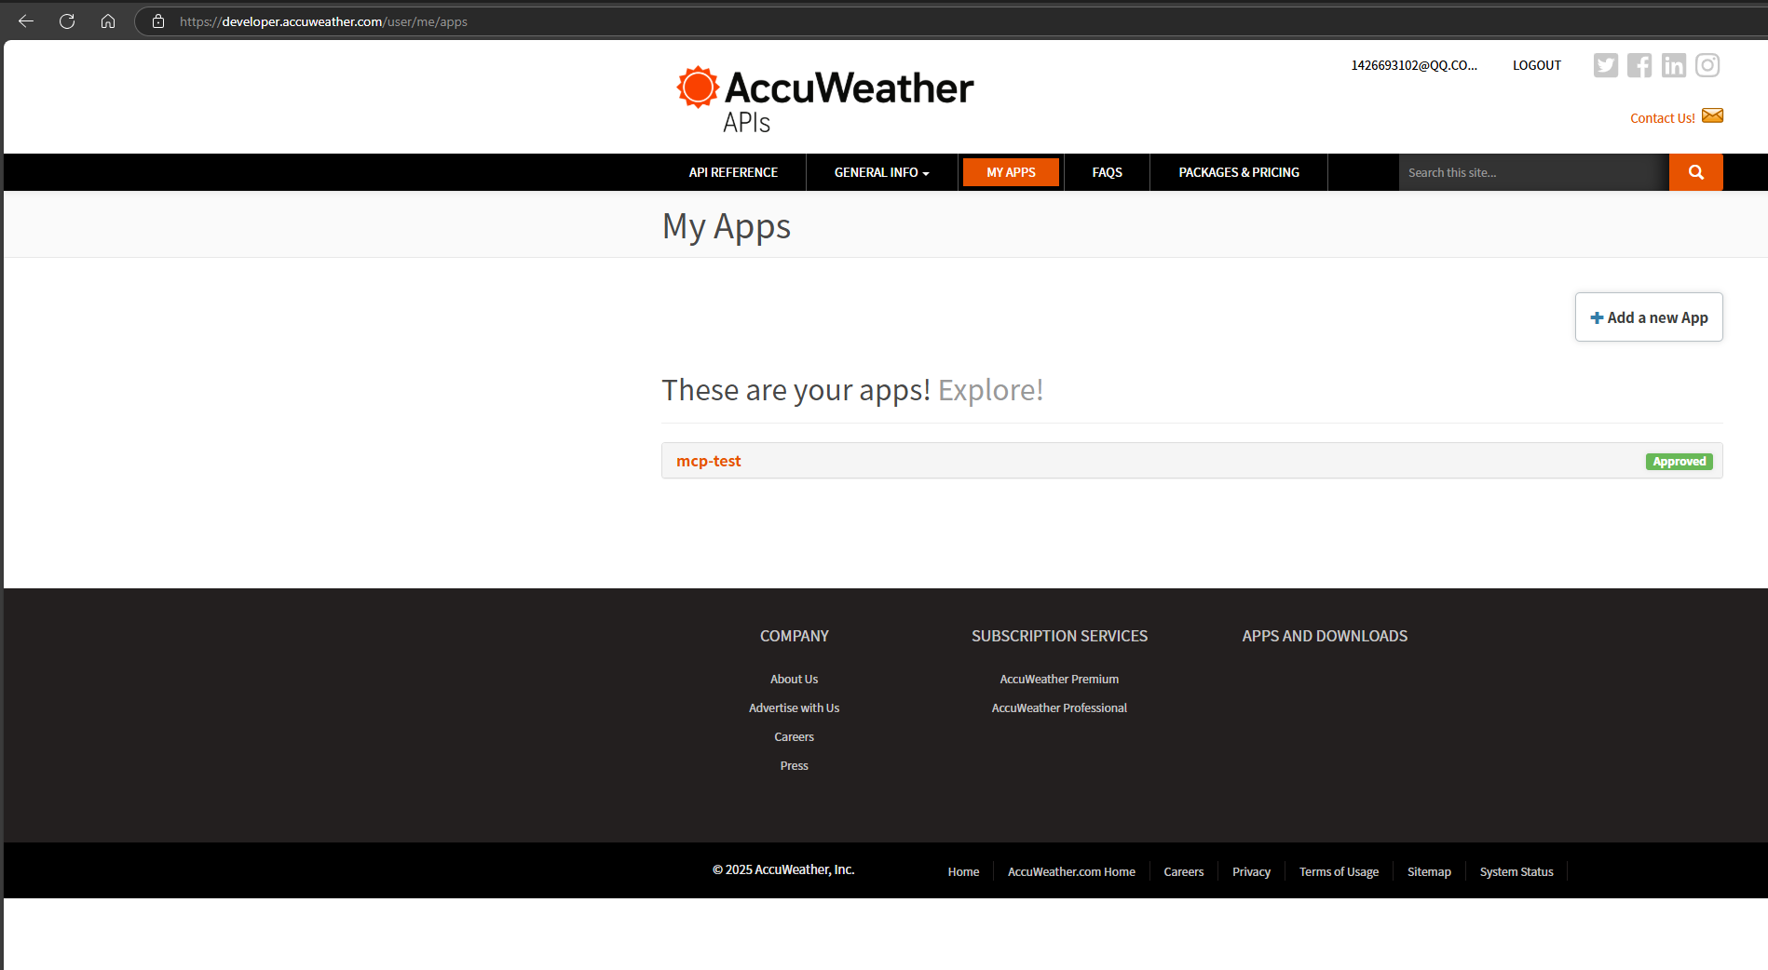Go back using the browser back arrow

coord(26,21)
